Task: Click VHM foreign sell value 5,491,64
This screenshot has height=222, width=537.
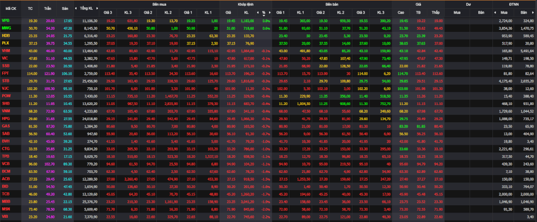Action: (527, 51)
